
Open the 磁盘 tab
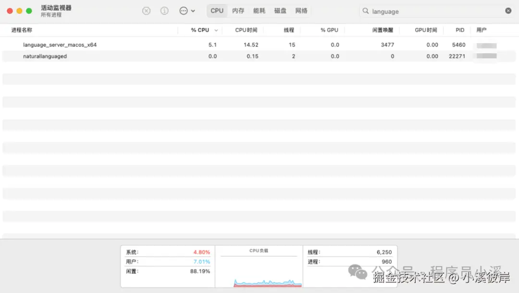[280, 10]
